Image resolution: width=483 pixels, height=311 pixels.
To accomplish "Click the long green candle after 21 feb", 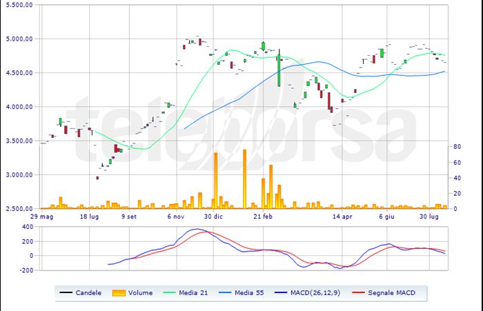I will click(279, 71).
